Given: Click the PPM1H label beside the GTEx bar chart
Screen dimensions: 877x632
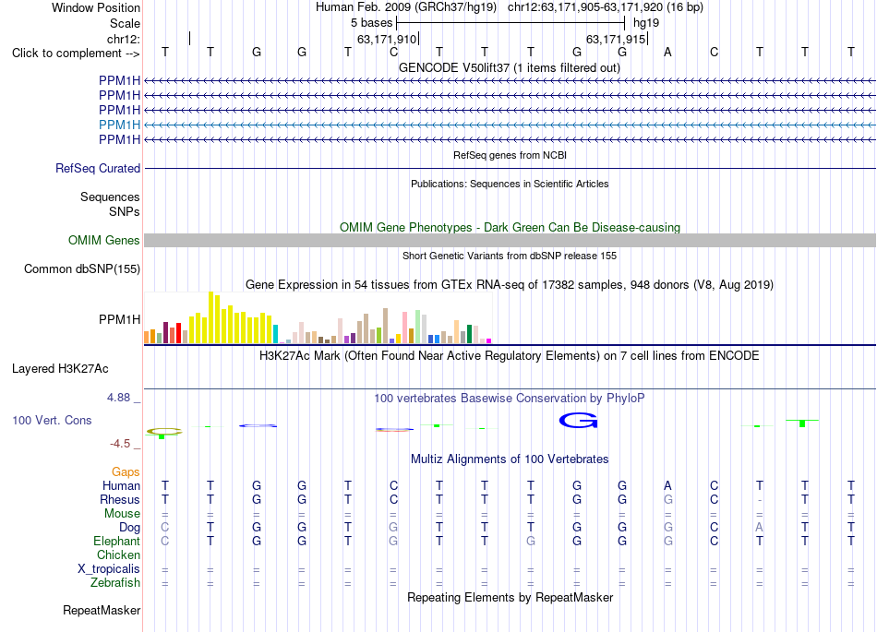Looking at the screenshot, I should pyautogui.click(x=119, y=319).
